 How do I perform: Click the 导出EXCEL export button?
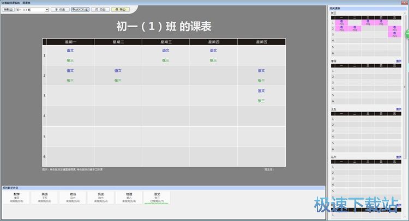[80, 10]
